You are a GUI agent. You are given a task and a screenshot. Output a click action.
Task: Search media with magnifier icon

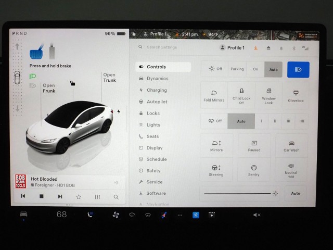point(116,197)
